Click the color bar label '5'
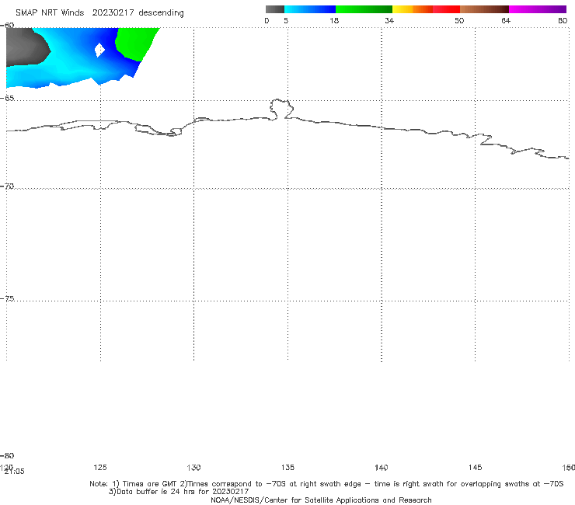575x505 pixels. point(286,20)
